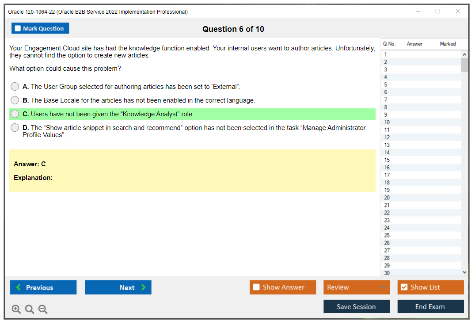Select question 25 in the question list

387,235
